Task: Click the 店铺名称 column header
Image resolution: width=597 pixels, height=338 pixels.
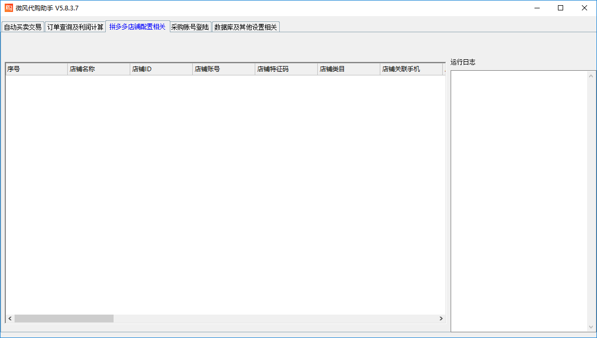Action: pyautogui.click(x=98, y=69)
